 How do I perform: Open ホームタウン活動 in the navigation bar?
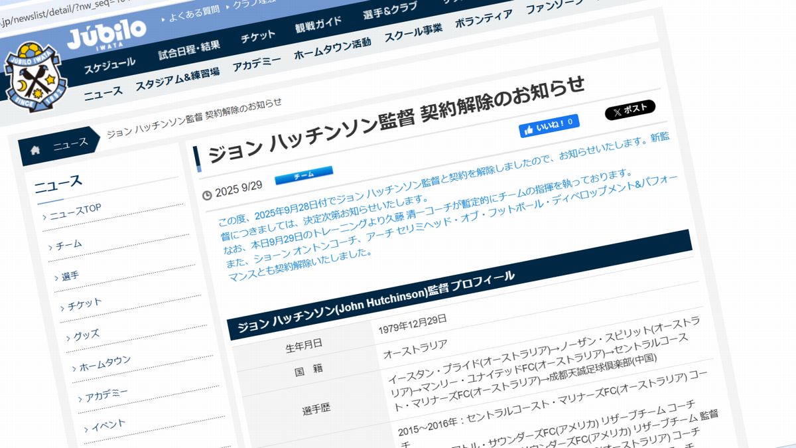[x=332, y=48]
